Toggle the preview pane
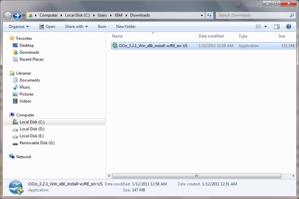This screenshot has width=299, height=199. click(x=276, y=27)
